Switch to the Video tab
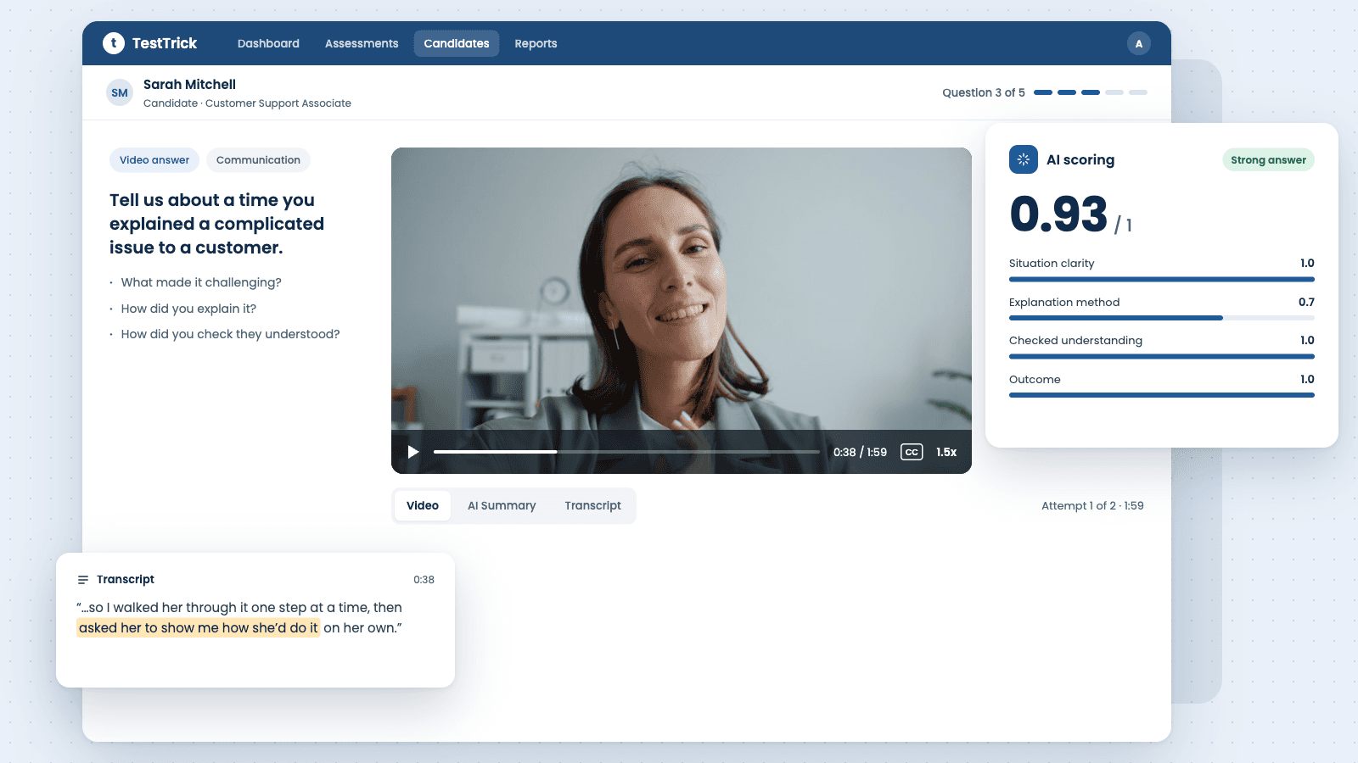The width and height of the screenshot is (1358, 763). 423,505
